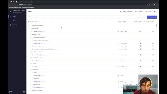This screenshot has height=94, width=167.
Task: Click the document icon beside counter.comp
Action: 32,31
